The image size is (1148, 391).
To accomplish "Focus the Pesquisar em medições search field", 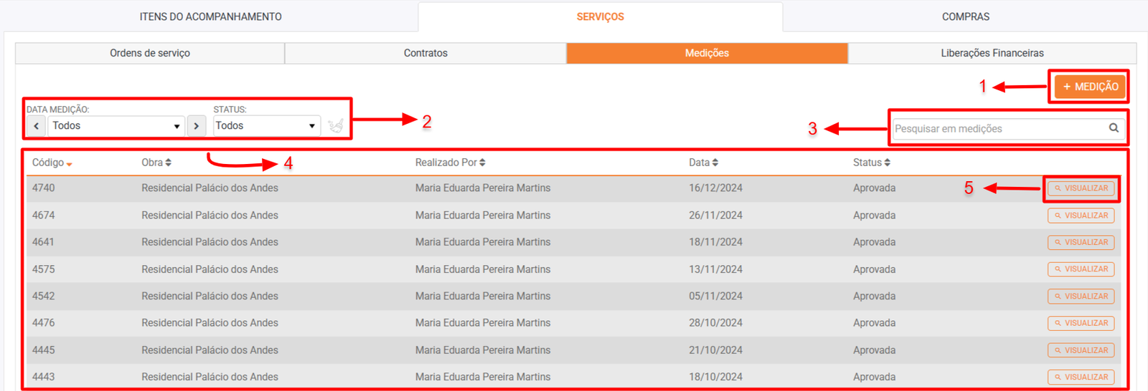I will pyautogui.click(x=997, y=129).
